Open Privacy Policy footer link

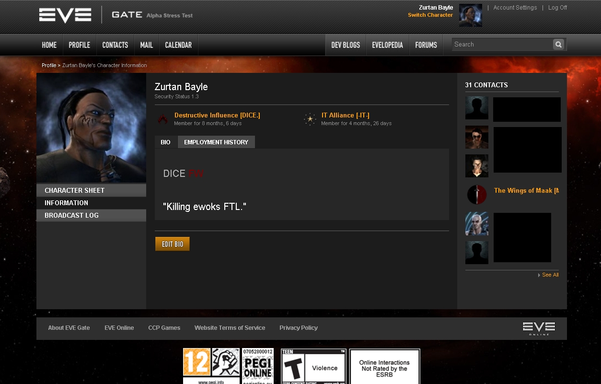pyautogui.click(x=299, y=328)
